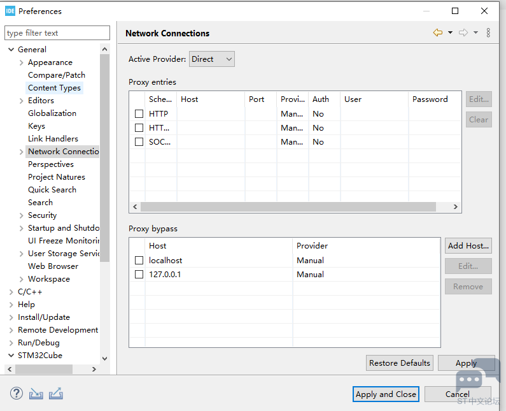Click the Proxy entries Edit... button

coord(479,99)
